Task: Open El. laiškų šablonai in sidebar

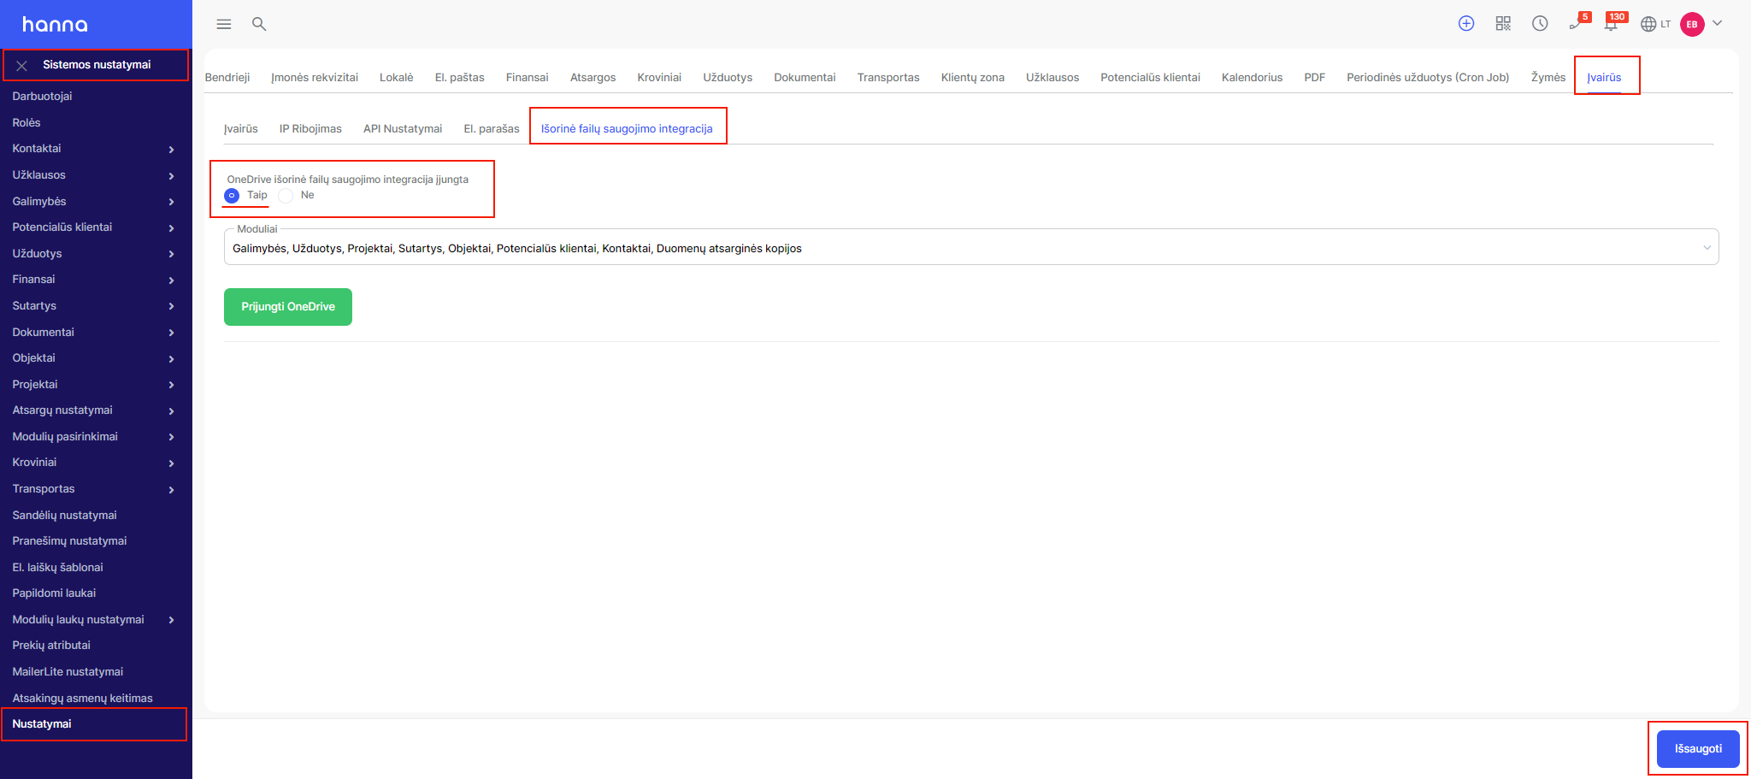Action: click(x=57, y=567)
